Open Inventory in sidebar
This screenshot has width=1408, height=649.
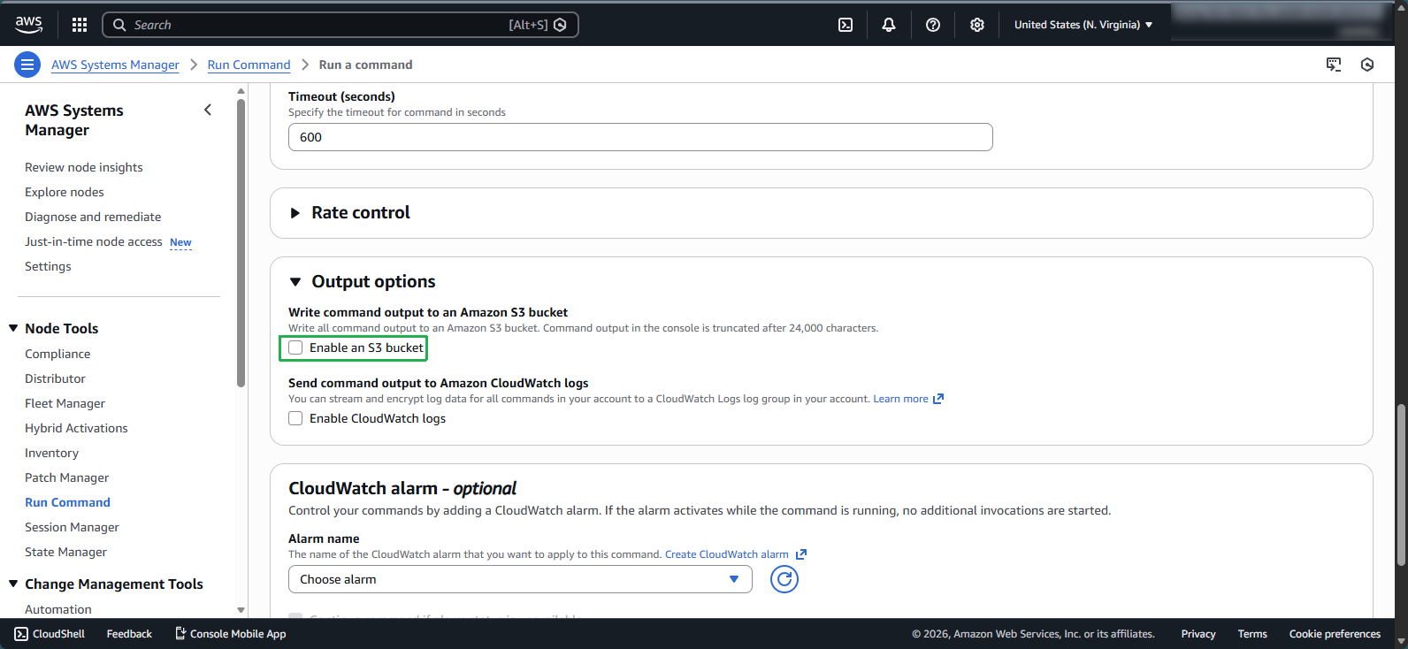pyautogui.click(x=51, y=453)
